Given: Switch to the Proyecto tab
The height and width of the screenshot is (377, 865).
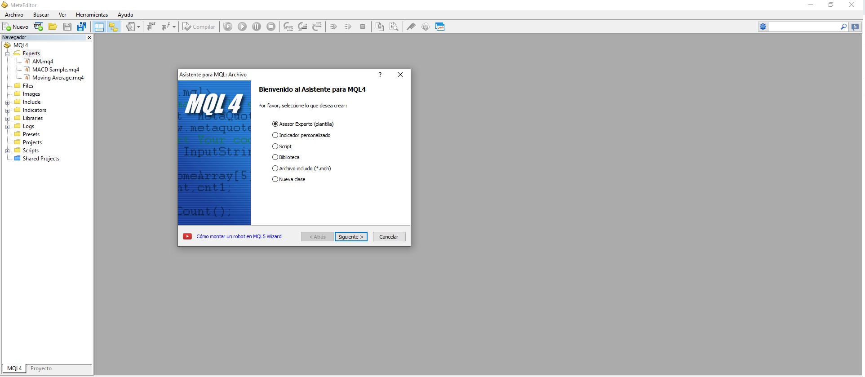Looking at the screenshot, I should tap(41, 368).
